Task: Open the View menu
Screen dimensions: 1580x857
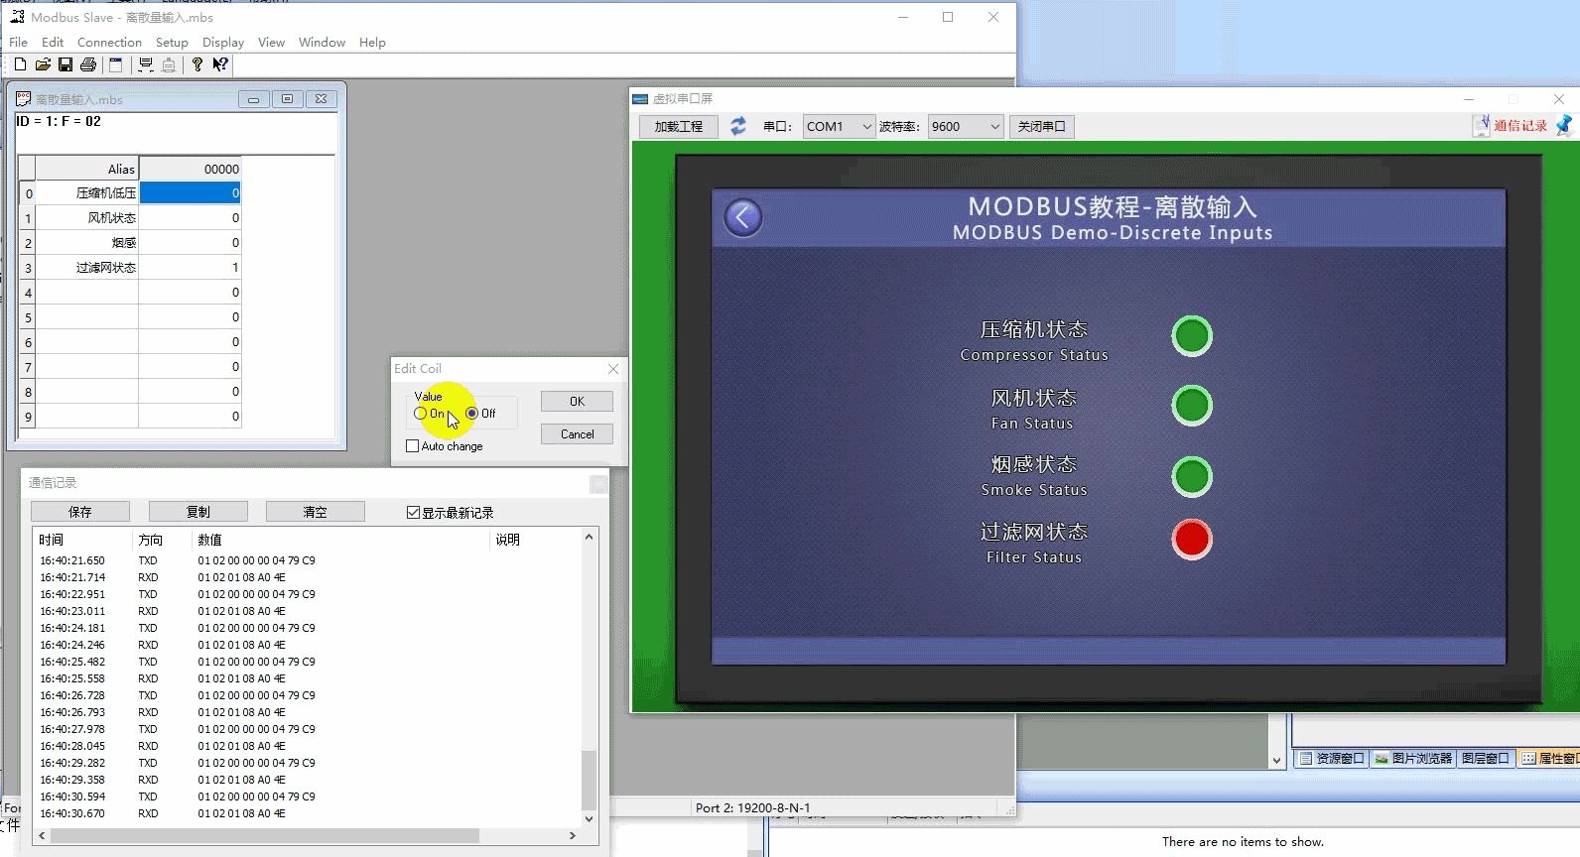Action: pyautogui.click(x=271, y=42)
